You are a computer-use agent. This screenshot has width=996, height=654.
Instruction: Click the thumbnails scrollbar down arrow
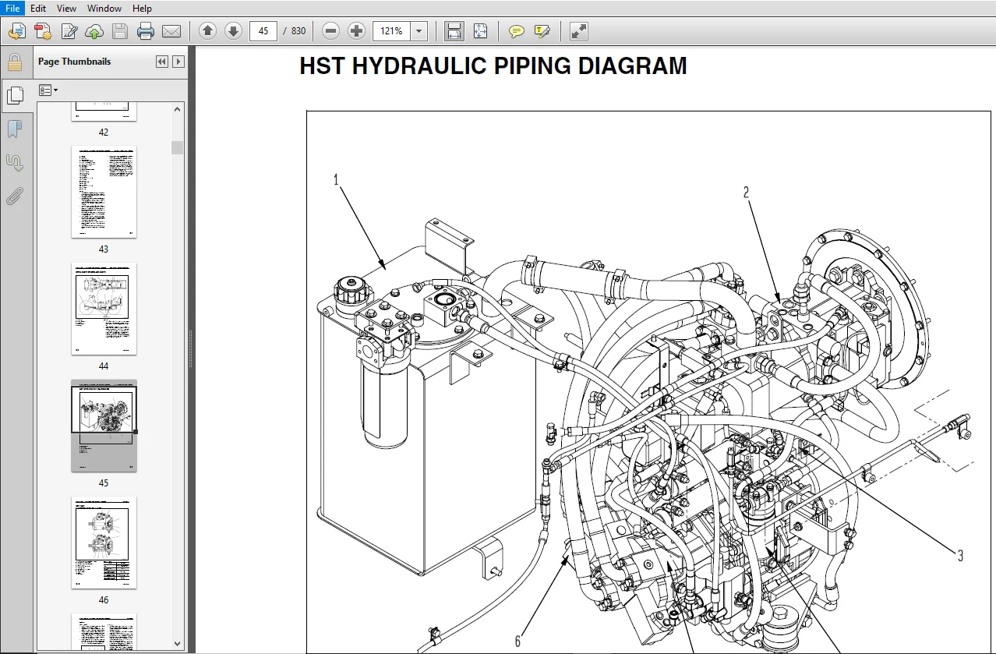(178, 643)
